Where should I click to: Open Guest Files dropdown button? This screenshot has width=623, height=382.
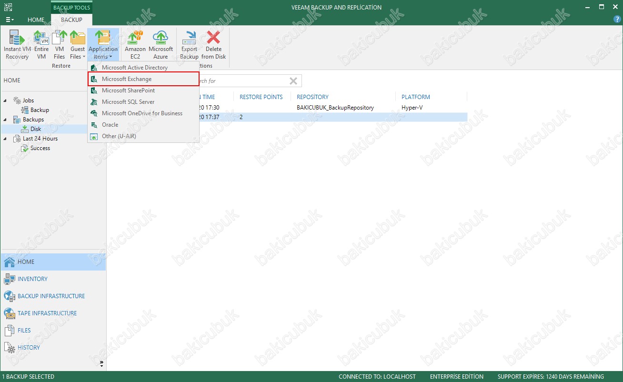[x=77, y=45]
